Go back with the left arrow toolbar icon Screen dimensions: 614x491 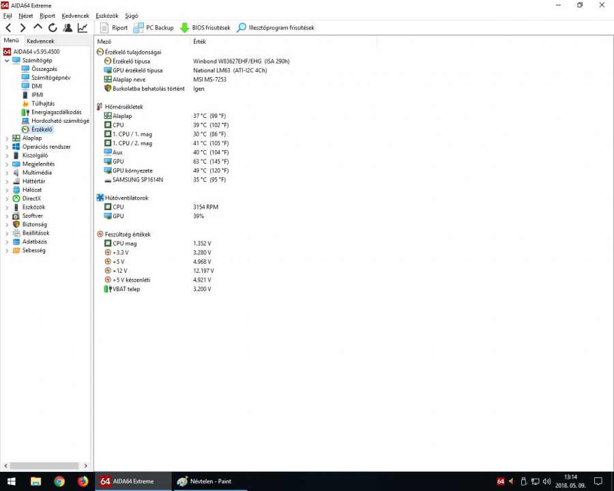(9, 28)
